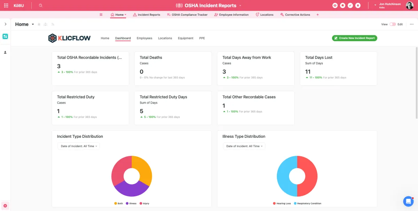The height and width of the screenshot is (211, 418).
Task: Open the Employees menu item
Action: pyautogui.click(x=145, y=38)
